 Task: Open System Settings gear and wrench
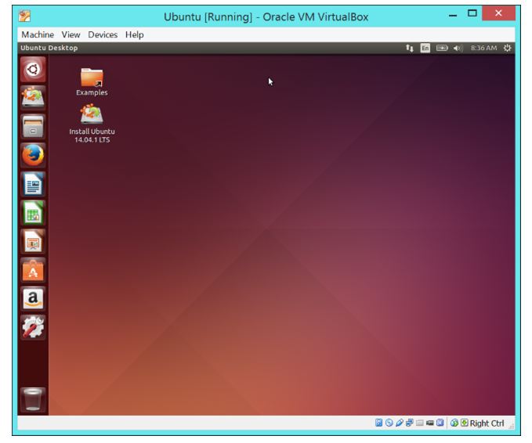pyautogui.click(x=33, y=327)
